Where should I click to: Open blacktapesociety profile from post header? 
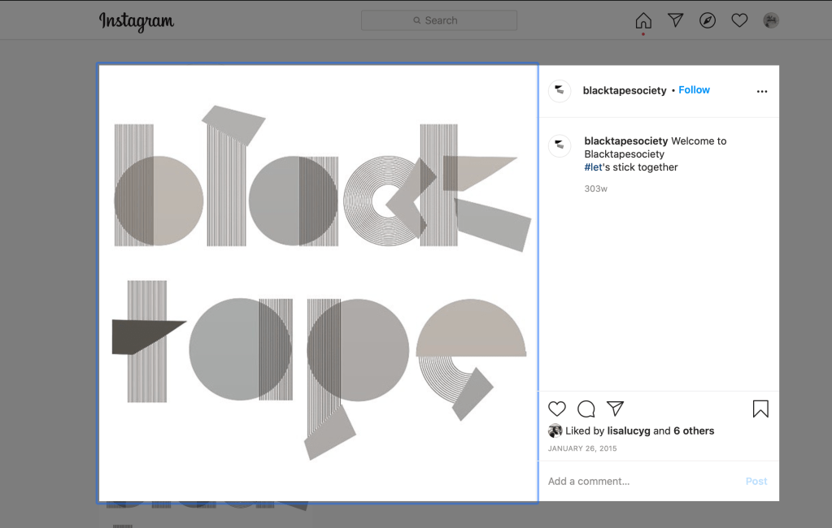pos(625,91)
